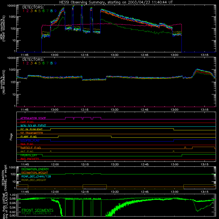Click the 0.92 value on livetime axis
Viewport: 219px width, 219px height.
coord(13,212)
